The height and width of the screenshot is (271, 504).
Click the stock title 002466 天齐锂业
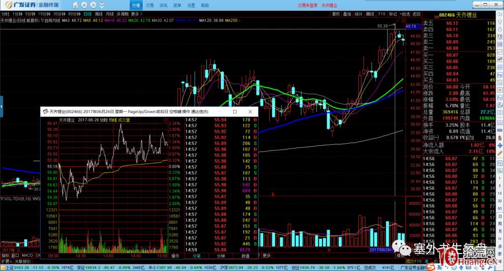point(458,15)
